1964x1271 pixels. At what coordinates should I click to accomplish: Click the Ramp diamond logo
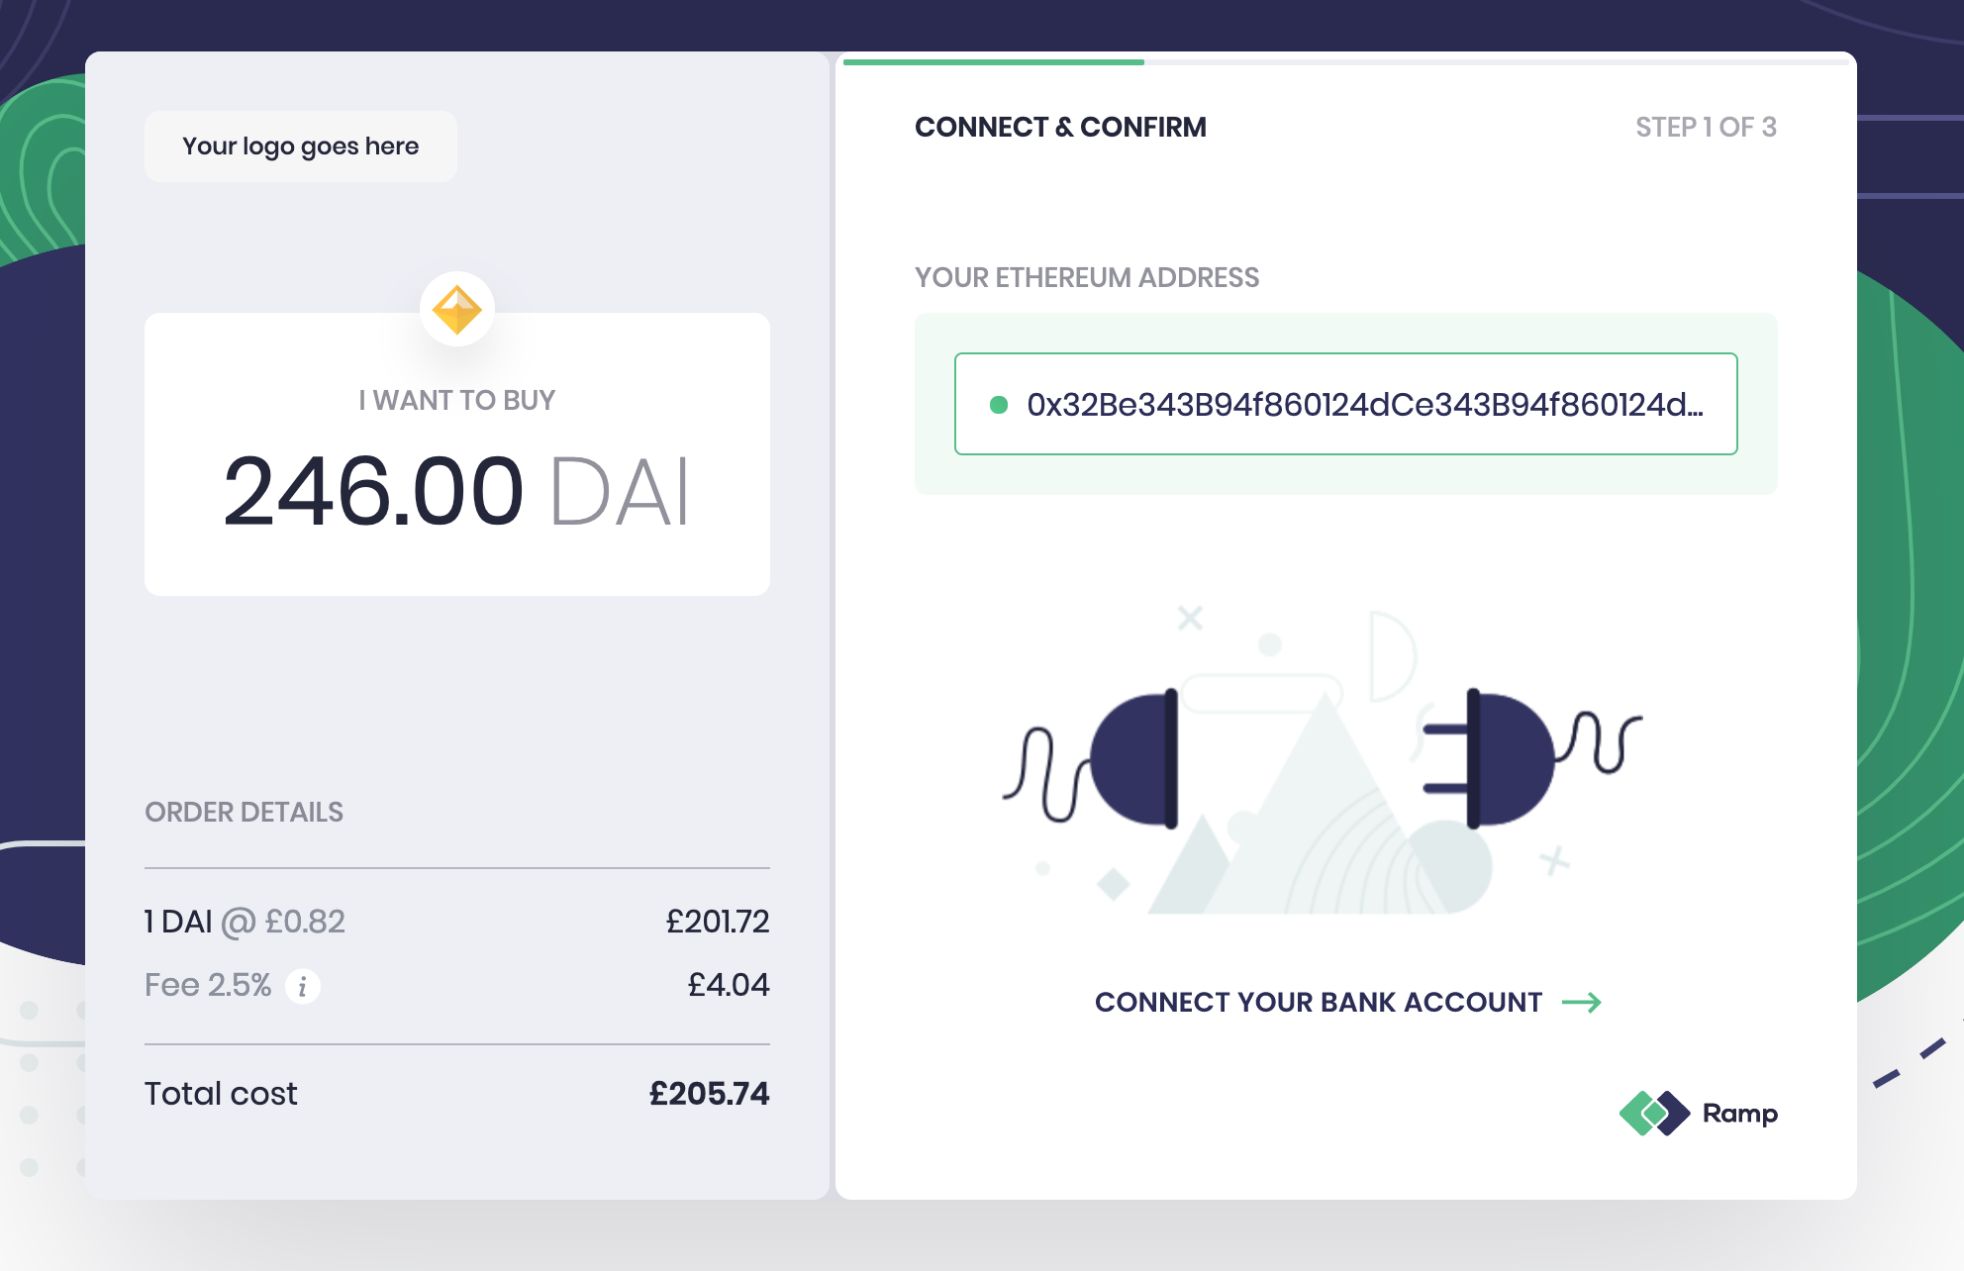[x=1654, y=1114]
